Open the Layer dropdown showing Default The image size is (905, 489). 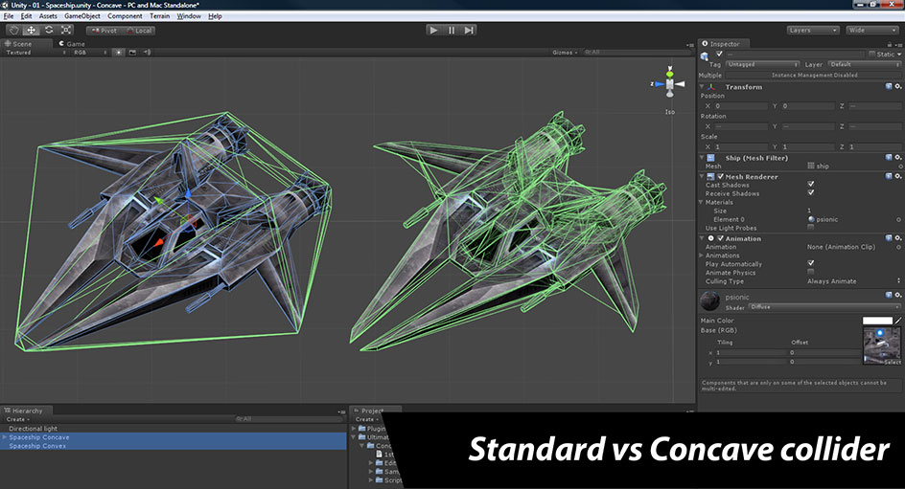coord(864,64)
